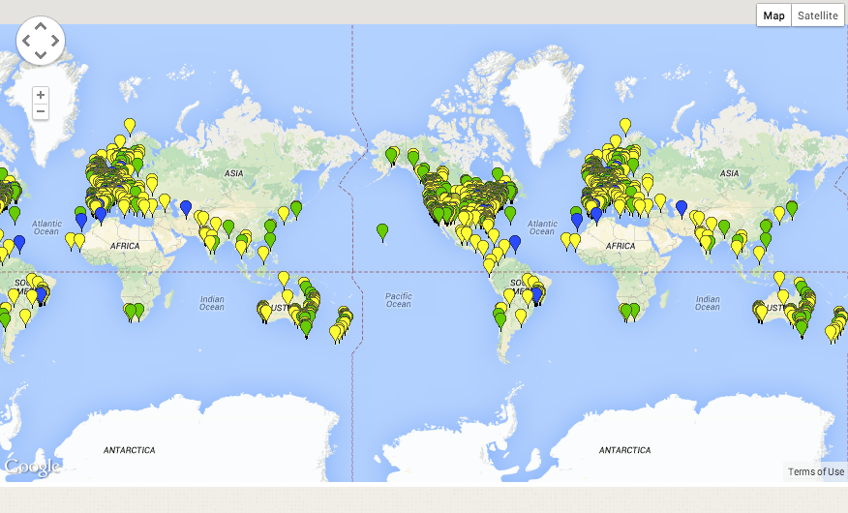
Task: Switch to the Map view
Action: point(773,15)
